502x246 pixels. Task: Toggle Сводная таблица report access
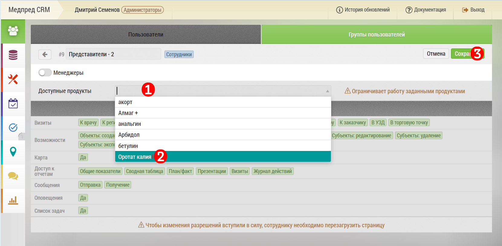point(144,171)
